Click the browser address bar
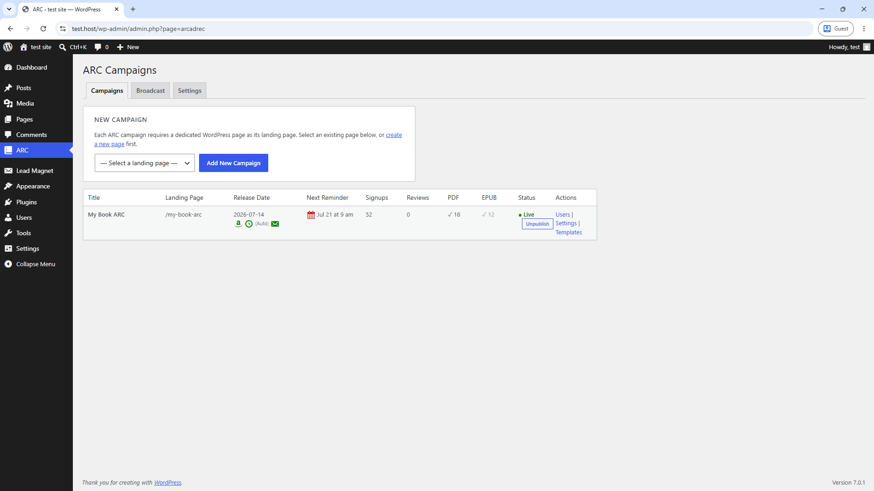Image resolution: width=874 pixels, height=491 pixels. (437, 29)
